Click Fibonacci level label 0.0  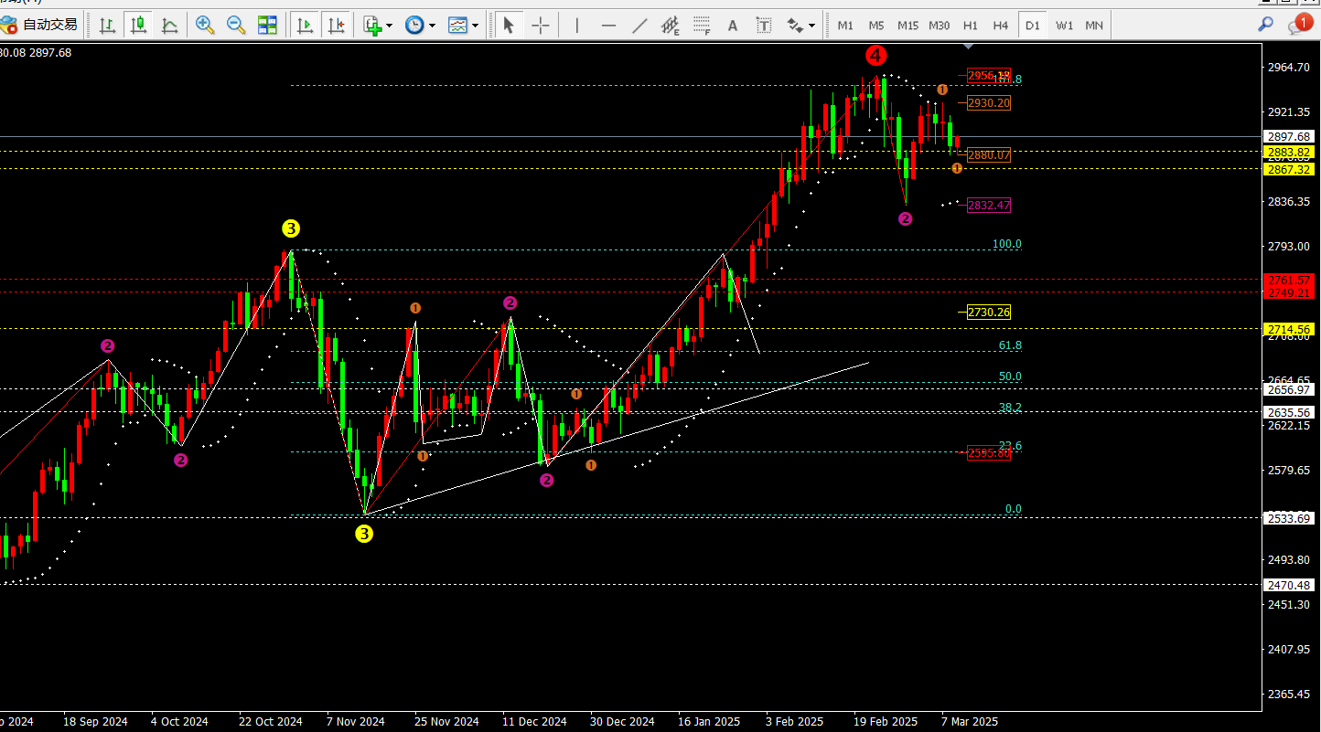pyautogui.click(x=1014, y=509)
